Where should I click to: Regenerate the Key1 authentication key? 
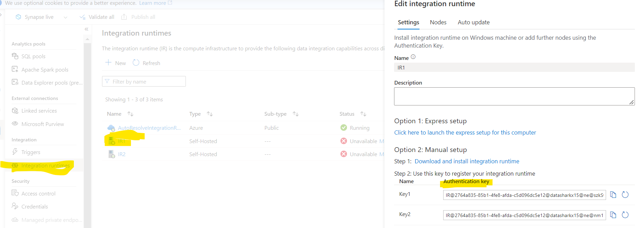(x=625, y=195)
